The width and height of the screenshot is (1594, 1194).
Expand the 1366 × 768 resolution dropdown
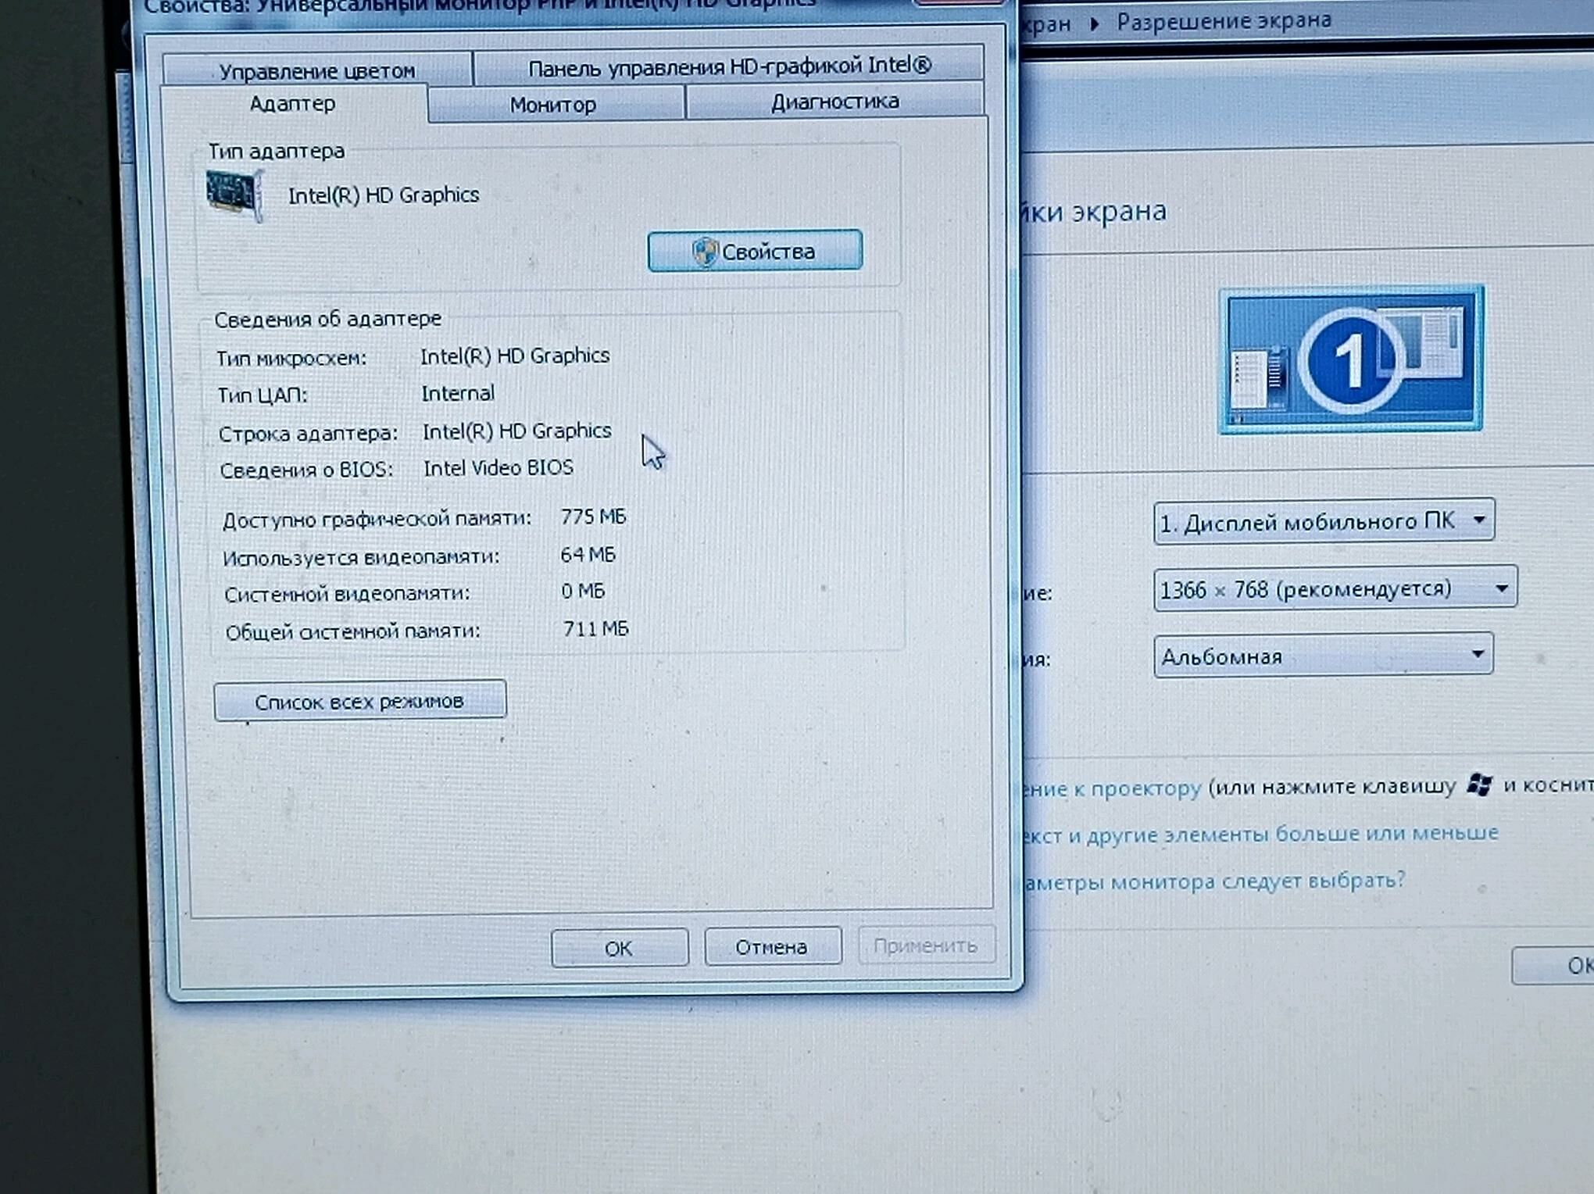tap(1335, 588)
